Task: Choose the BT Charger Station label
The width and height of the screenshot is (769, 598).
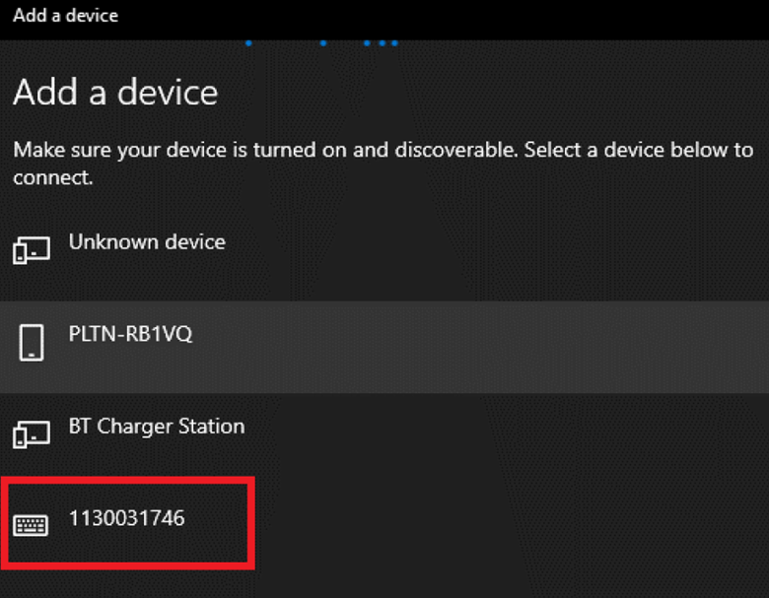Action: pyautogui.click(x=157, y=427)
